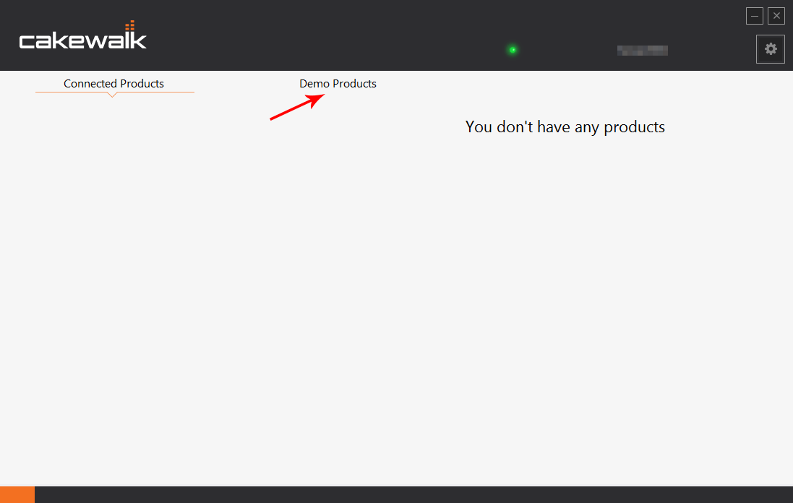Image resolution: width=793 pixels, height=503 pixels.
Task: Click the dark status bar at the bottom
Action: click(412, 494)
